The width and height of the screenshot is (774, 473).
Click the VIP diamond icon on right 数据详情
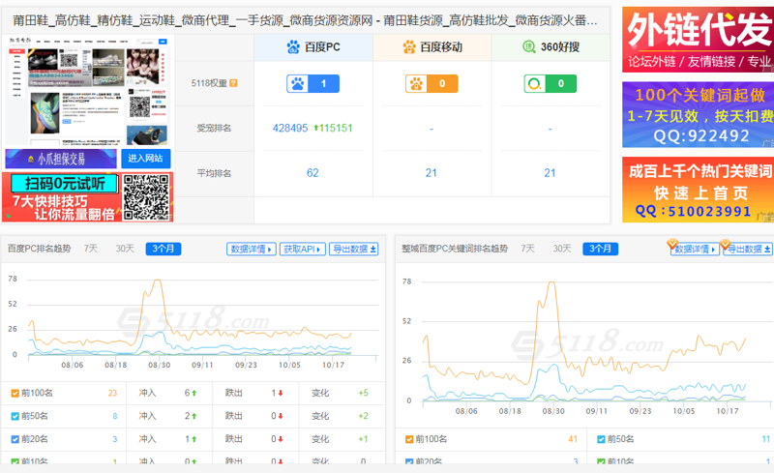point(671,244)
